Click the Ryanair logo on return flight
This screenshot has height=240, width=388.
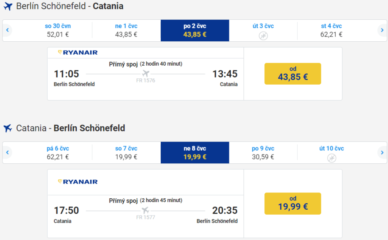pos(78,182)
